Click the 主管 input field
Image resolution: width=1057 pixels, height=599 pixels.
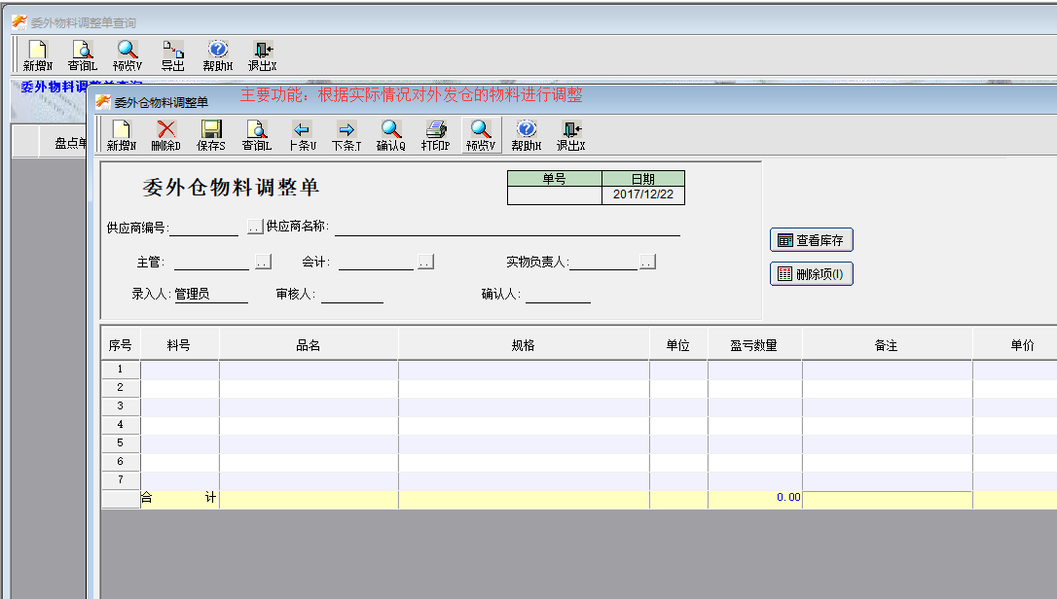tap(211, 263)
